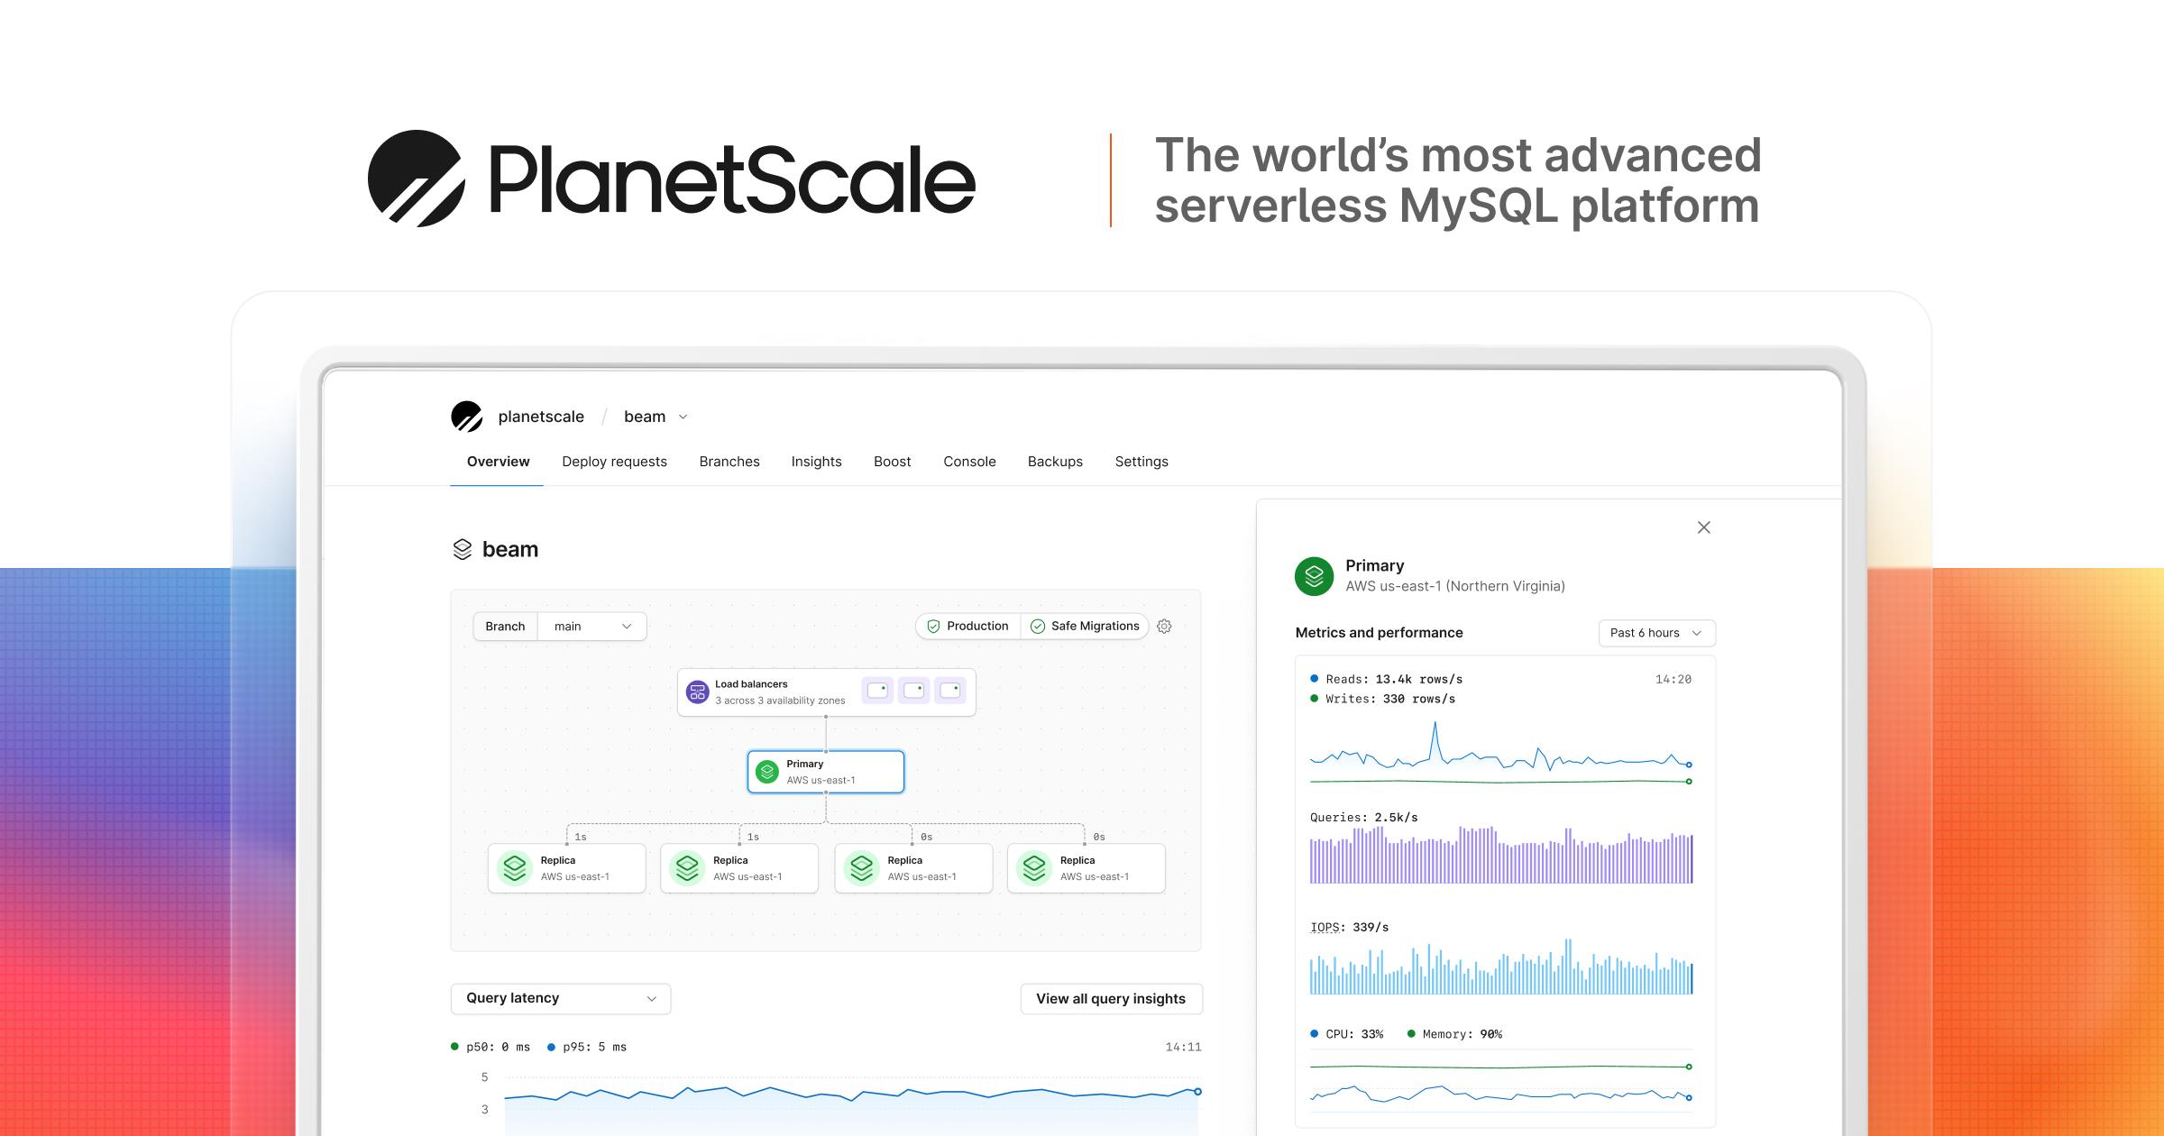Expand the beam breadcrumb chevron
The width and height of the screenshot is (2164, 1136).
coord(683,417)
